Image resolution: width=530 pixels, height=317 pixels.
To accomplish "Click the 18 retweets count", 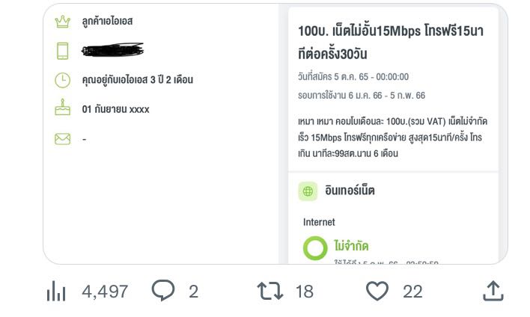I will click(304, 292).
